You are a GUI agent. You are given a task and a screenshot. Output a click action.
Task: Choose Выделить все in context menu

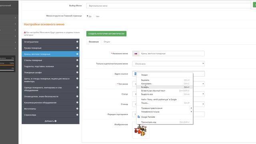165,94
